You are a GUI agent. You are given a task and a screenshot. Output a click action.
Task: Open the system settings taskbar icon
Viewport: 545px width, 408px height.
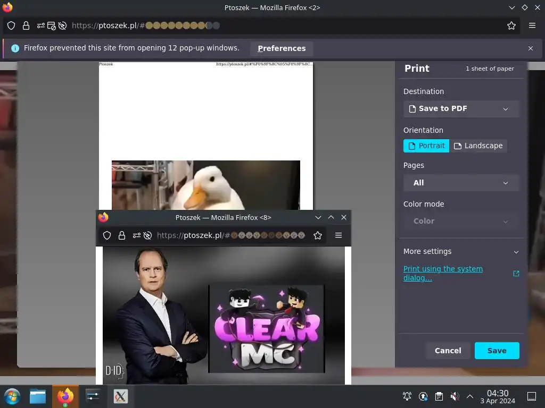click(x=93, y=396)
